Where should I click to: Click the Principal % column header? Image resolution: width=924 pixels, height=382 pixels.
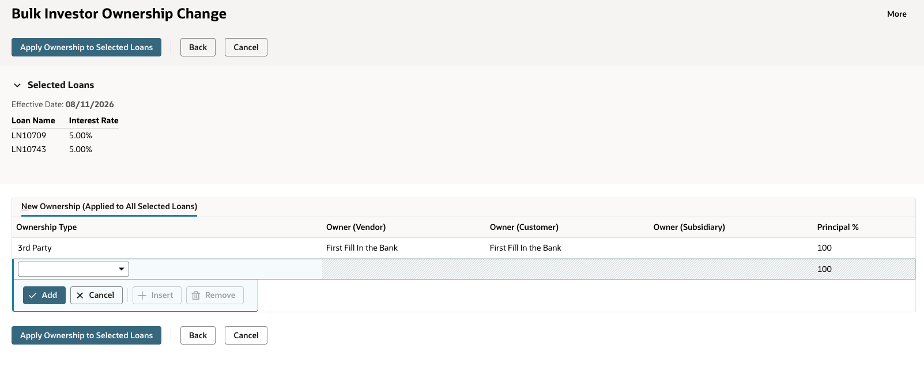[x=838, y=227]
